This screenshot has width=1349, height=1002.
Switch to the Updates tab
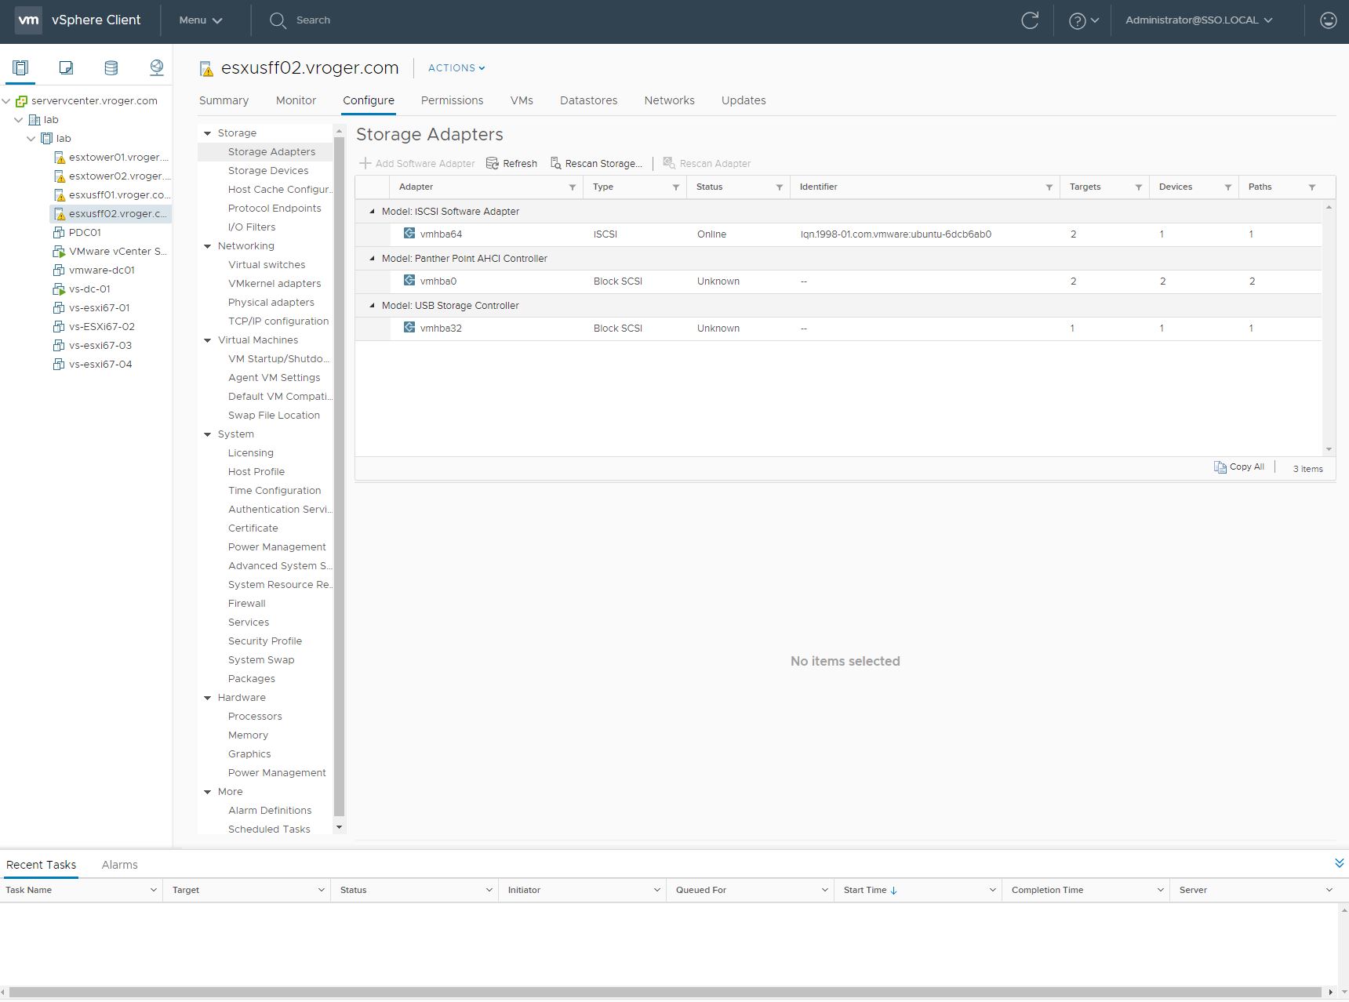tap(744, 100)
